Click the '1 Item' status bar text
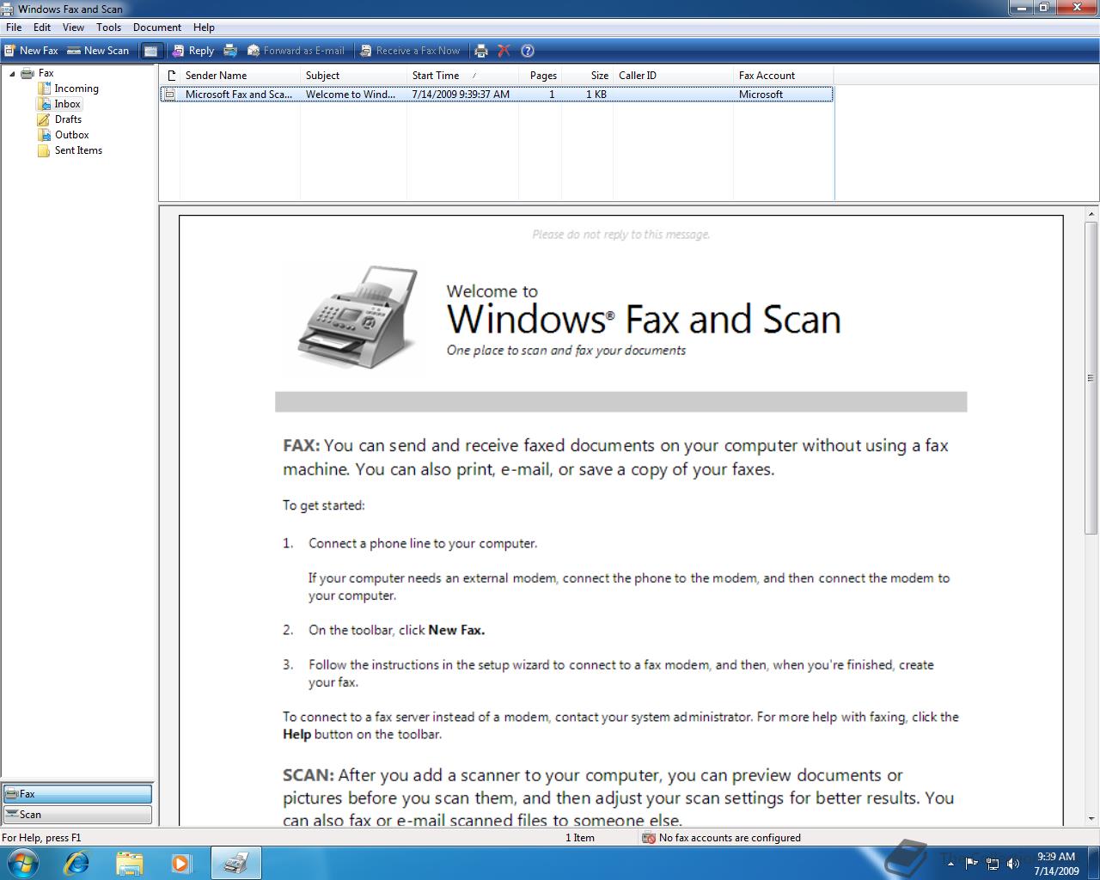The image size is (1100, 880). (580, 838)
